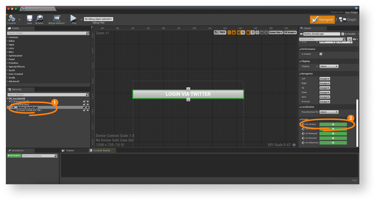This screenshot has height=202, width=377.
Task: Open Browse in the toolbar
Action: [39, 19]
